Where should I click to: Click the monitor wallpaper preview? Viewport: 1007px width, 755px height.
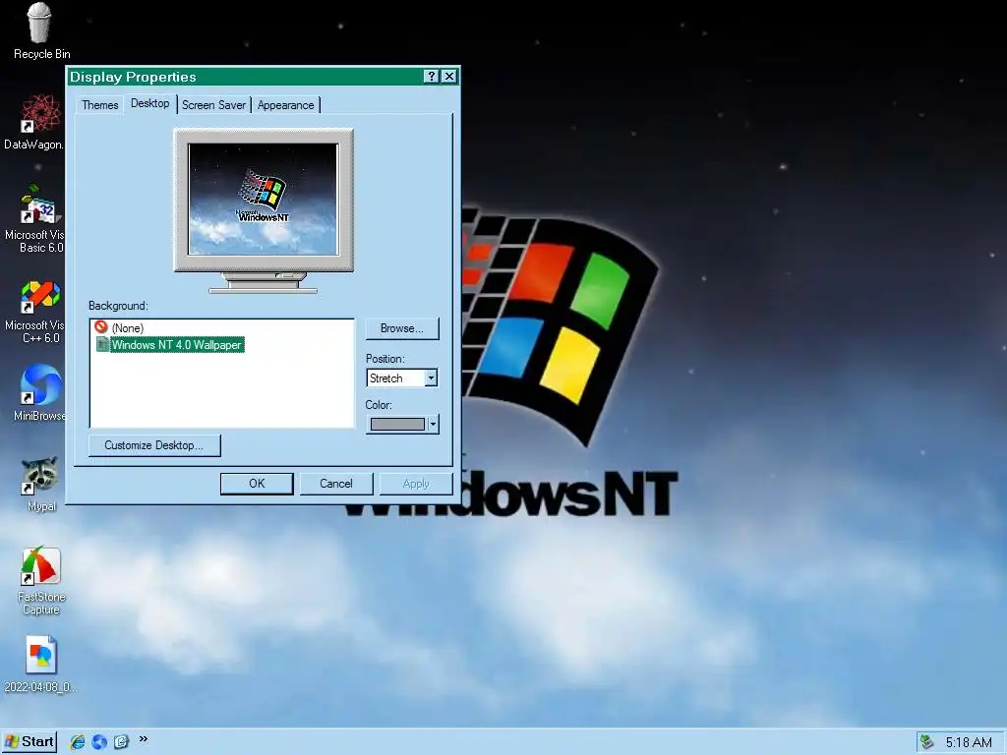(x=264, y=199)
